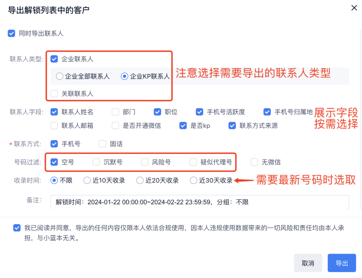Check the 部门 field checkbox
The width and height of the screenshot is (362, 278).
tap(115, 112)
